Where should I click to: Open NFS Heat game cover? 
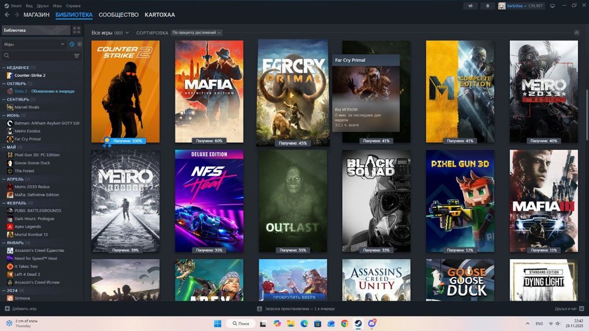[x=209, y=201]
